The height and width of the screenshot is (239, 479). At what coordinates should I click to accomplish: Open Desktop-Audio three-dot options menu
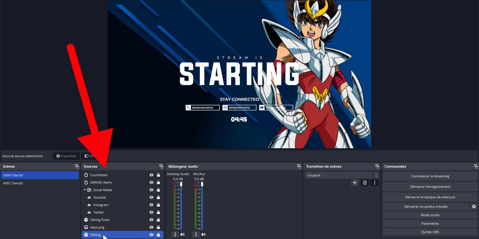[175, 235]
